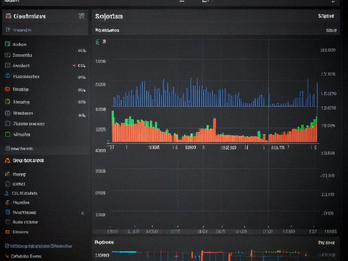Click the grid icon at sidebar header right
The width and height of the screenshot is (348, 261).
[x=82, y=16]
